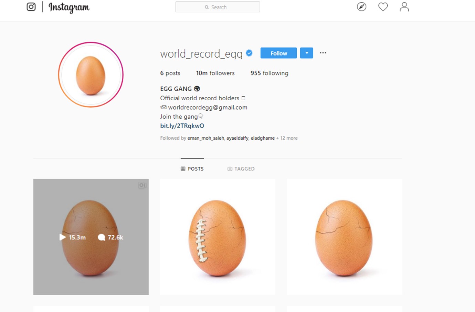Viewport: 475px width, 312px height.
Task: Open the 955 following list
Action: click(x=269, y=73)
